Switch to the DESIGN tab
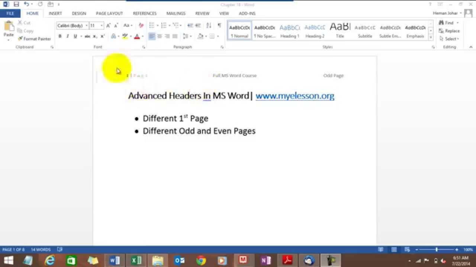The image size is (476, 267). click(x=79, y=13)
